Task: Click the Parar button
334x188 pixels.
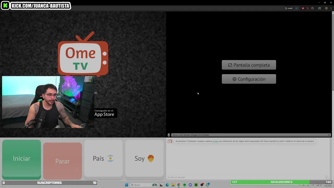Action: tap(62, 161)
